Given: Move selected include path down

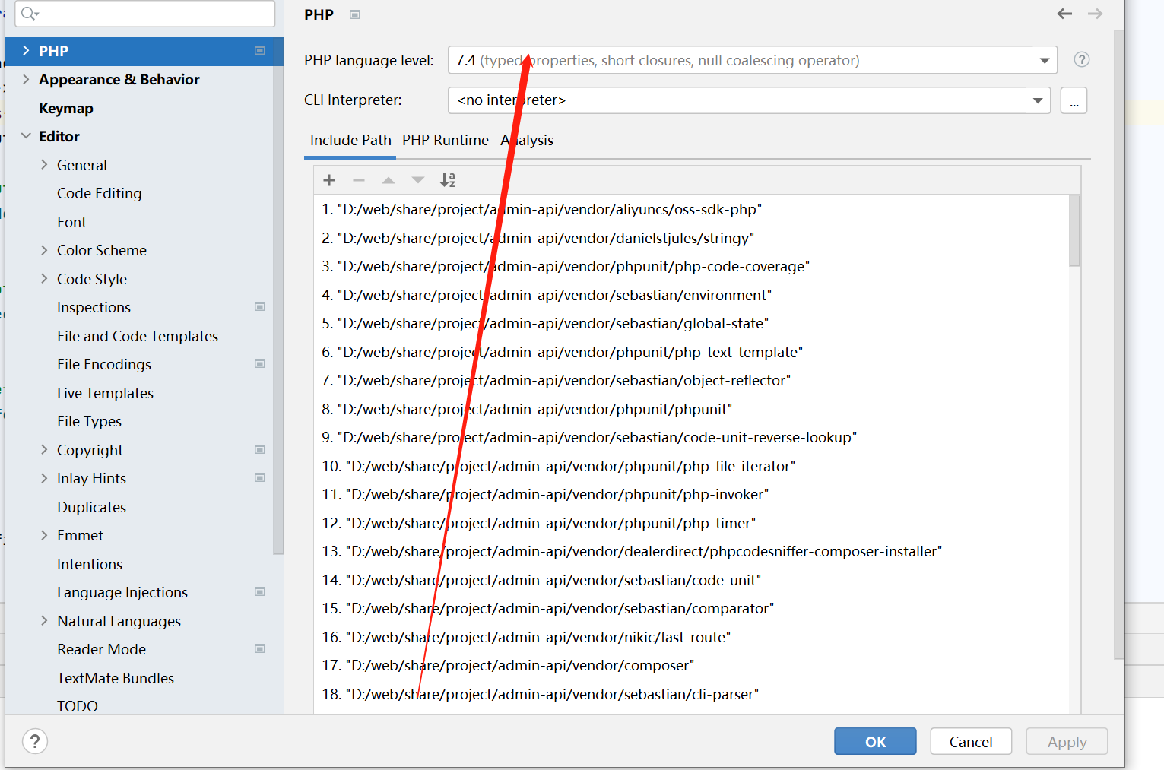Looking at the screenshot, I should (418, 180).
